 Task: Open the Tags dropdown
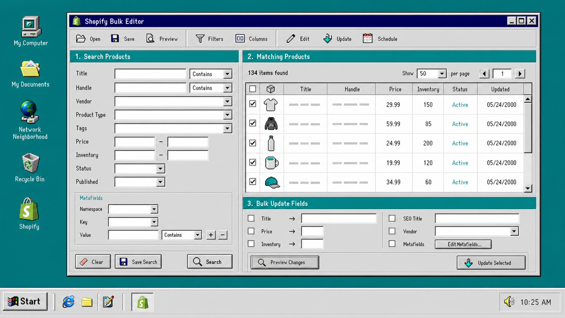coord(173,128)
